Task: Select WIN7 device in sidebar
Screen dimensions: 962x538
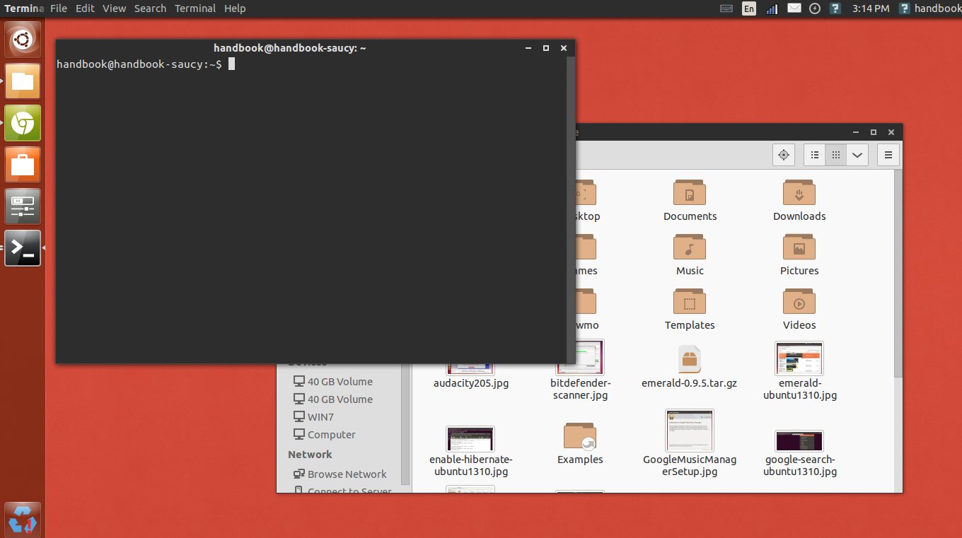Action: pyautogui.click(x=313, y=417)
